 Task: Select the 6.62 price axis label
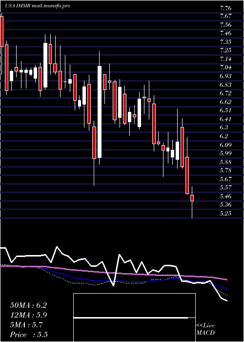tap(225, 102)
